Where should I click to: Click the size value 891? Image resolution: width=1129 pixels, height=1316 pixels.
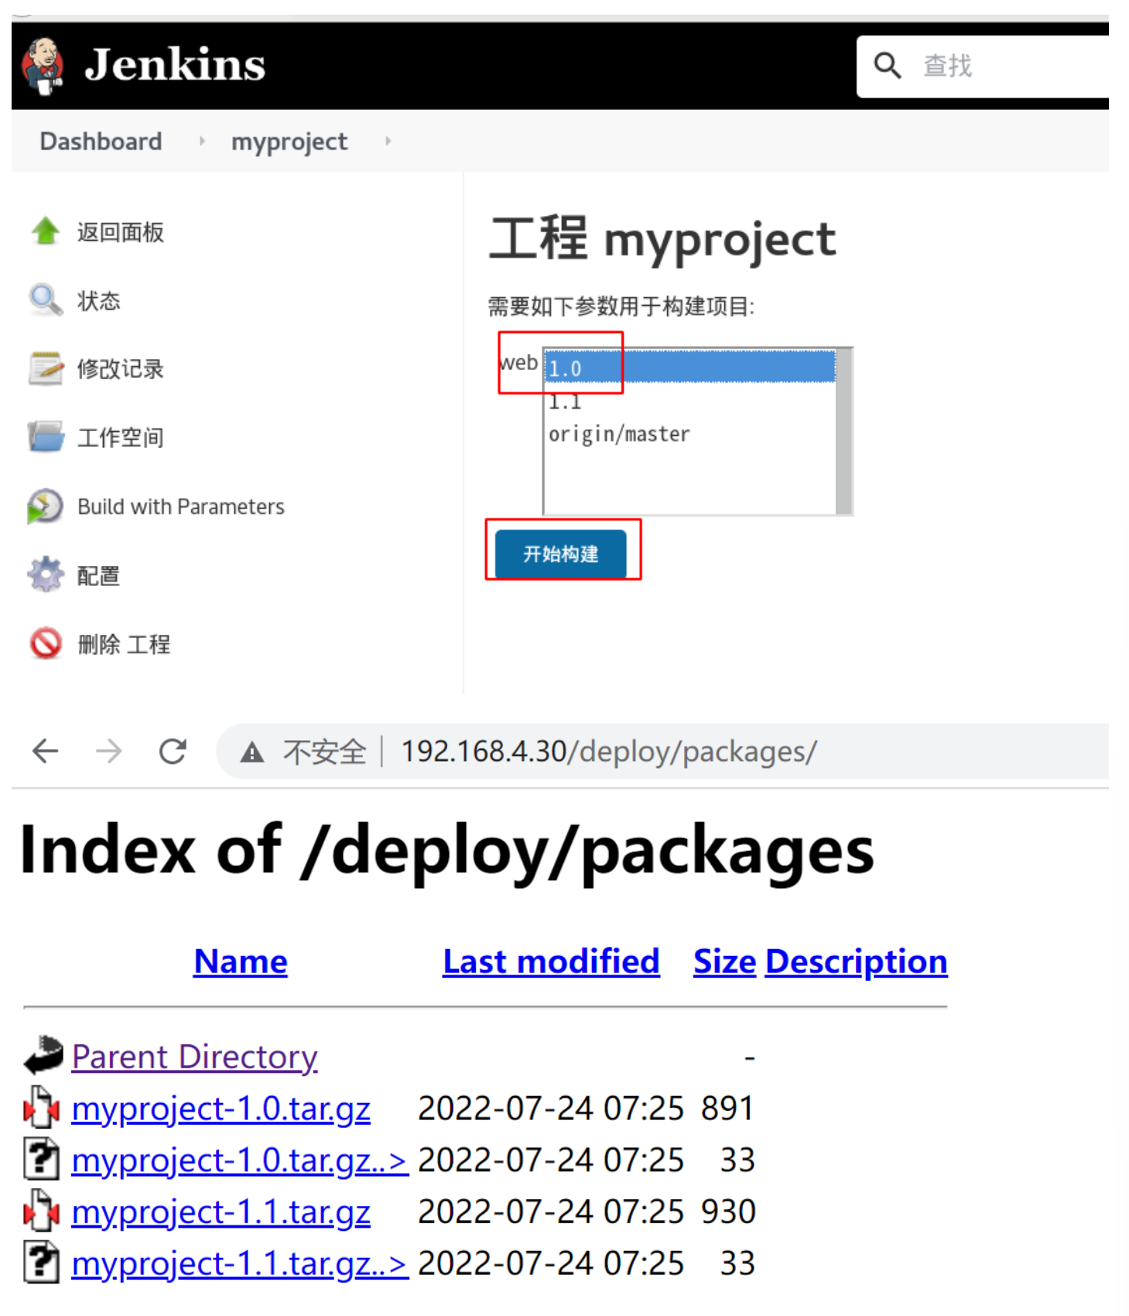click(x=727, y=1109)
